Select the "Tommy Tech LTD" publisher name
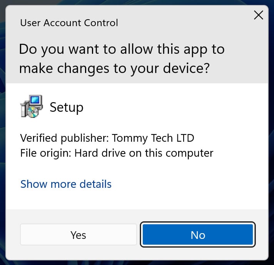 (153, 138)
